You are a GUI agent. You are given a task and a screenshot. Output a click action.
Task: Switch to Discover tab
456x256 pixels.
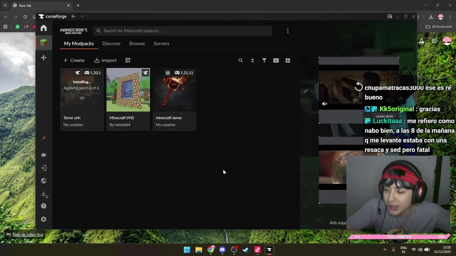pyautogui.click(x=112, y=43)
